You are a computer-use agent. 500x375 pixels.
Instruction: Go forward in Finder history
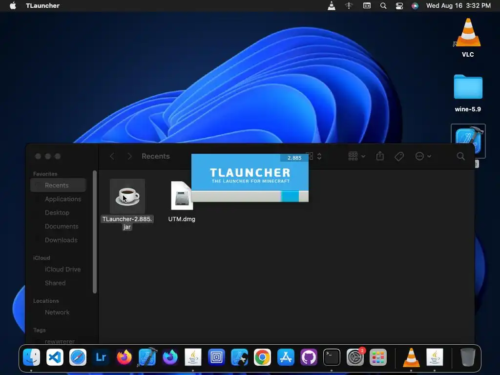click(x=129, y=156)
